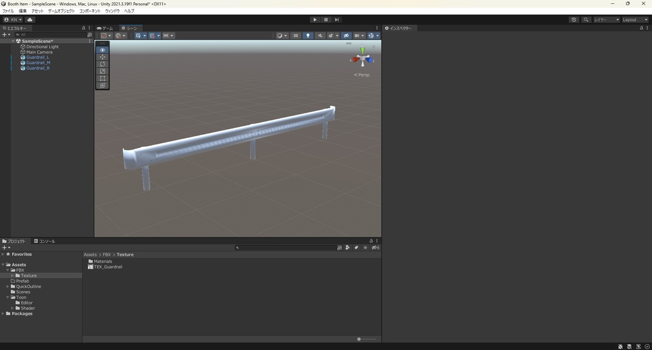Open the ファイル menu
The height and width of the screenshot is (350, 652).
[8, 11]
